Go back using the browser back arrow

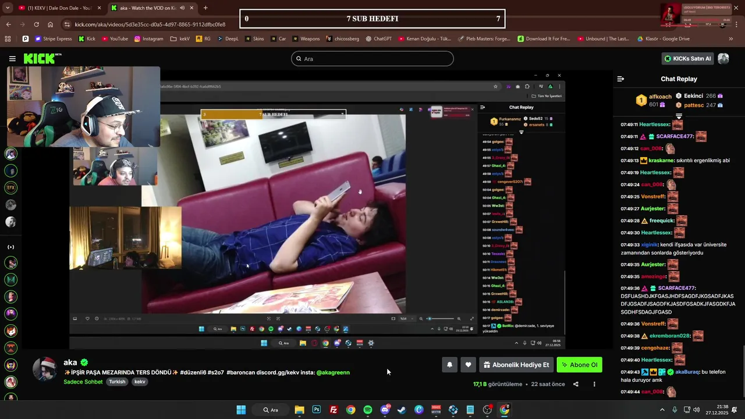pos(8,24)
